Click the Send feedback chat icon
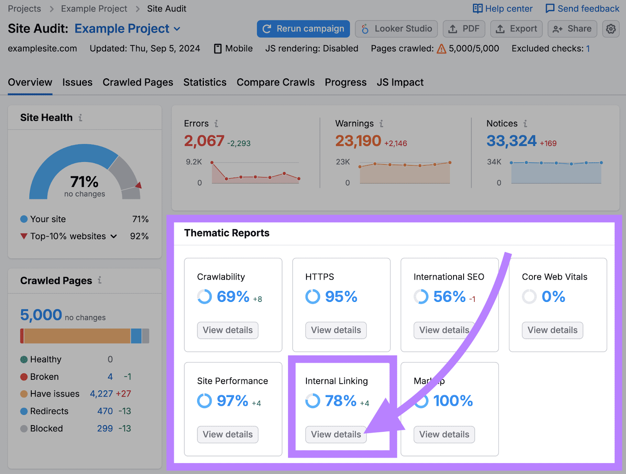Image resolution: width=626 pixels, height=474 pixels. click(x=550, y=9)
